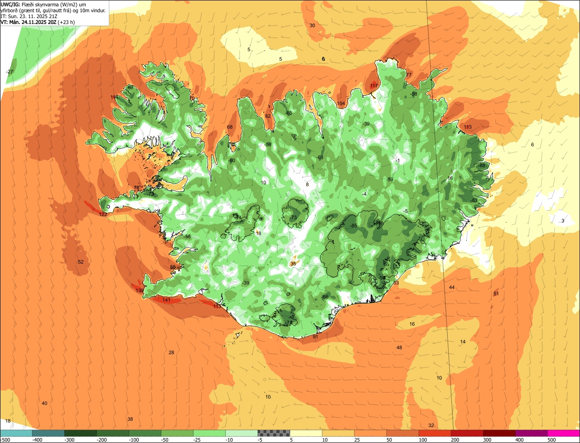
Task: Click the map value -66 in the south
Action: (x=324, y=297)
